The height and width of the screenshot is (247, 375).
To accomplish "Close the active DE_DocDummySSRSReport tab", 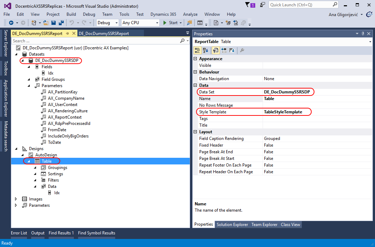I will pyautogui.click(x=74, y=34).
